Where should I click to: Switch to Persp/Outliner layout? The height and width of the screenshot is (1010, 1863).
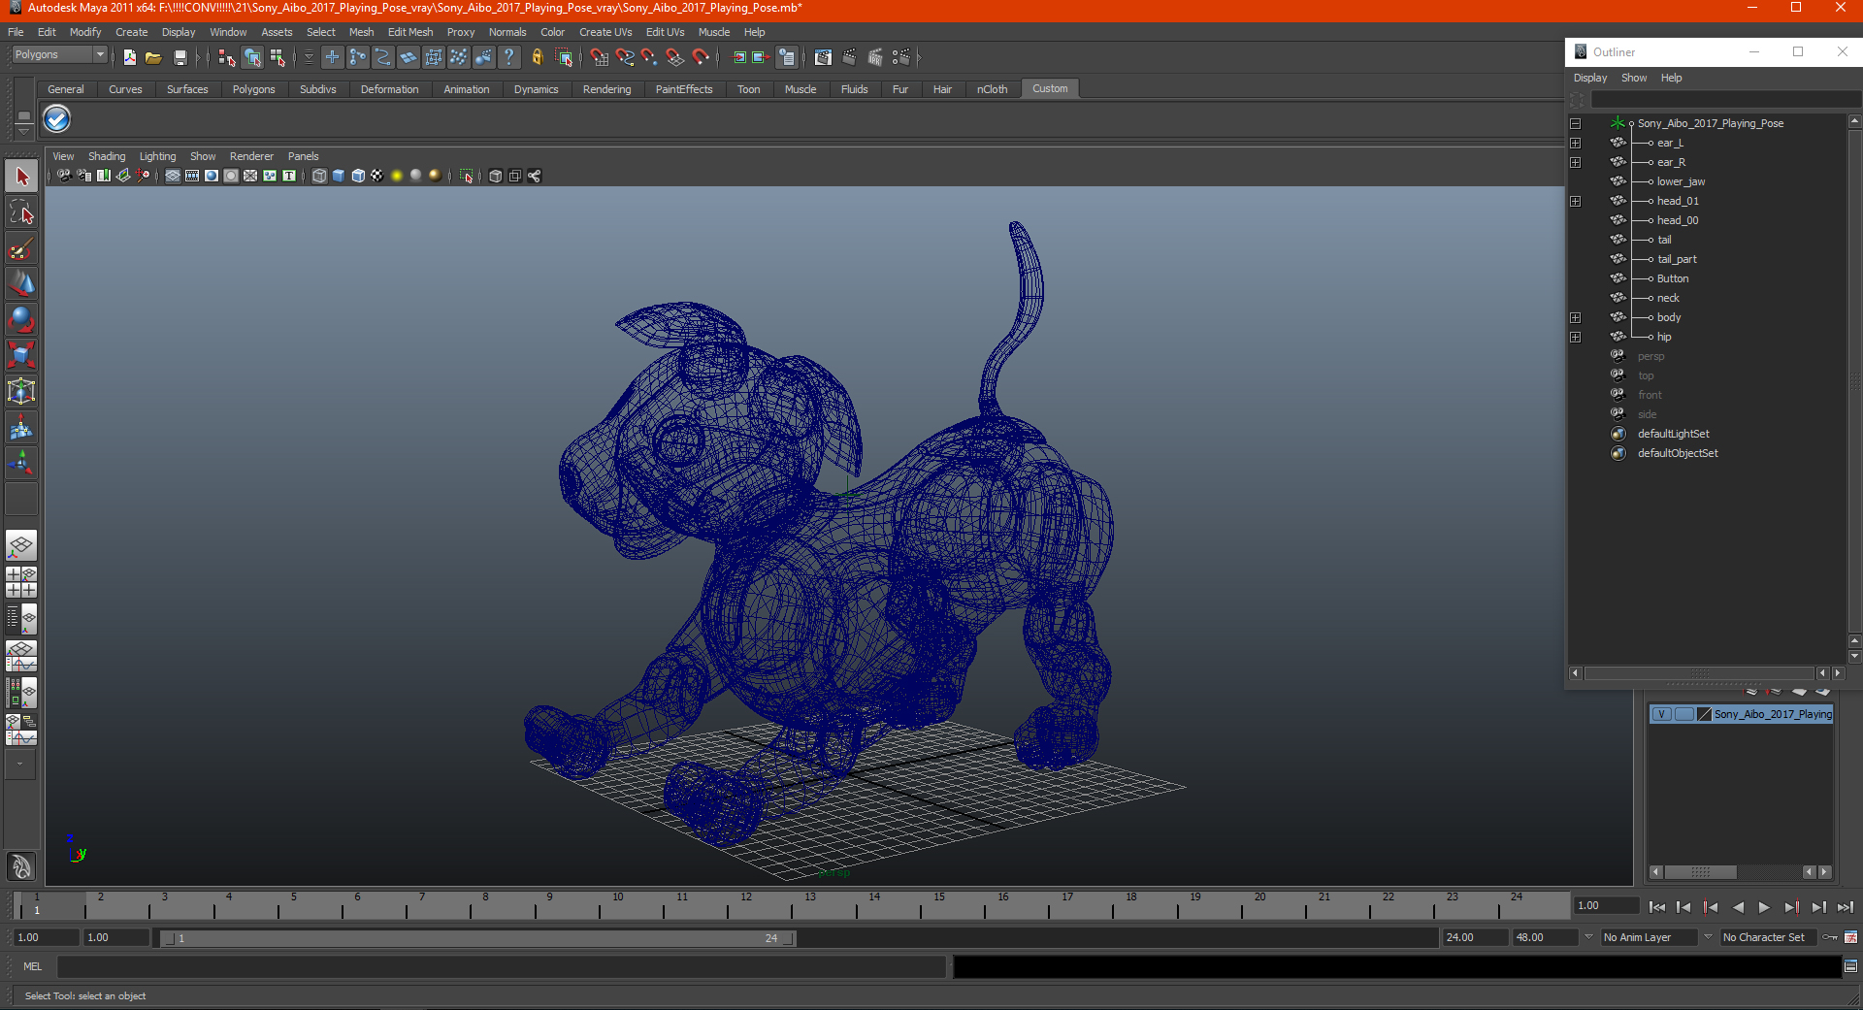[21, 619]
